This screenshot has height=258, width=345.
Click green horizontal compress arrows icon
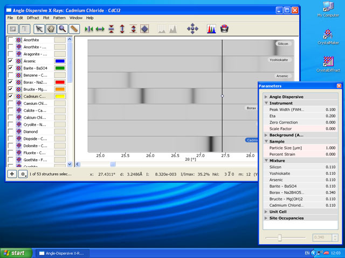[89, 29]
